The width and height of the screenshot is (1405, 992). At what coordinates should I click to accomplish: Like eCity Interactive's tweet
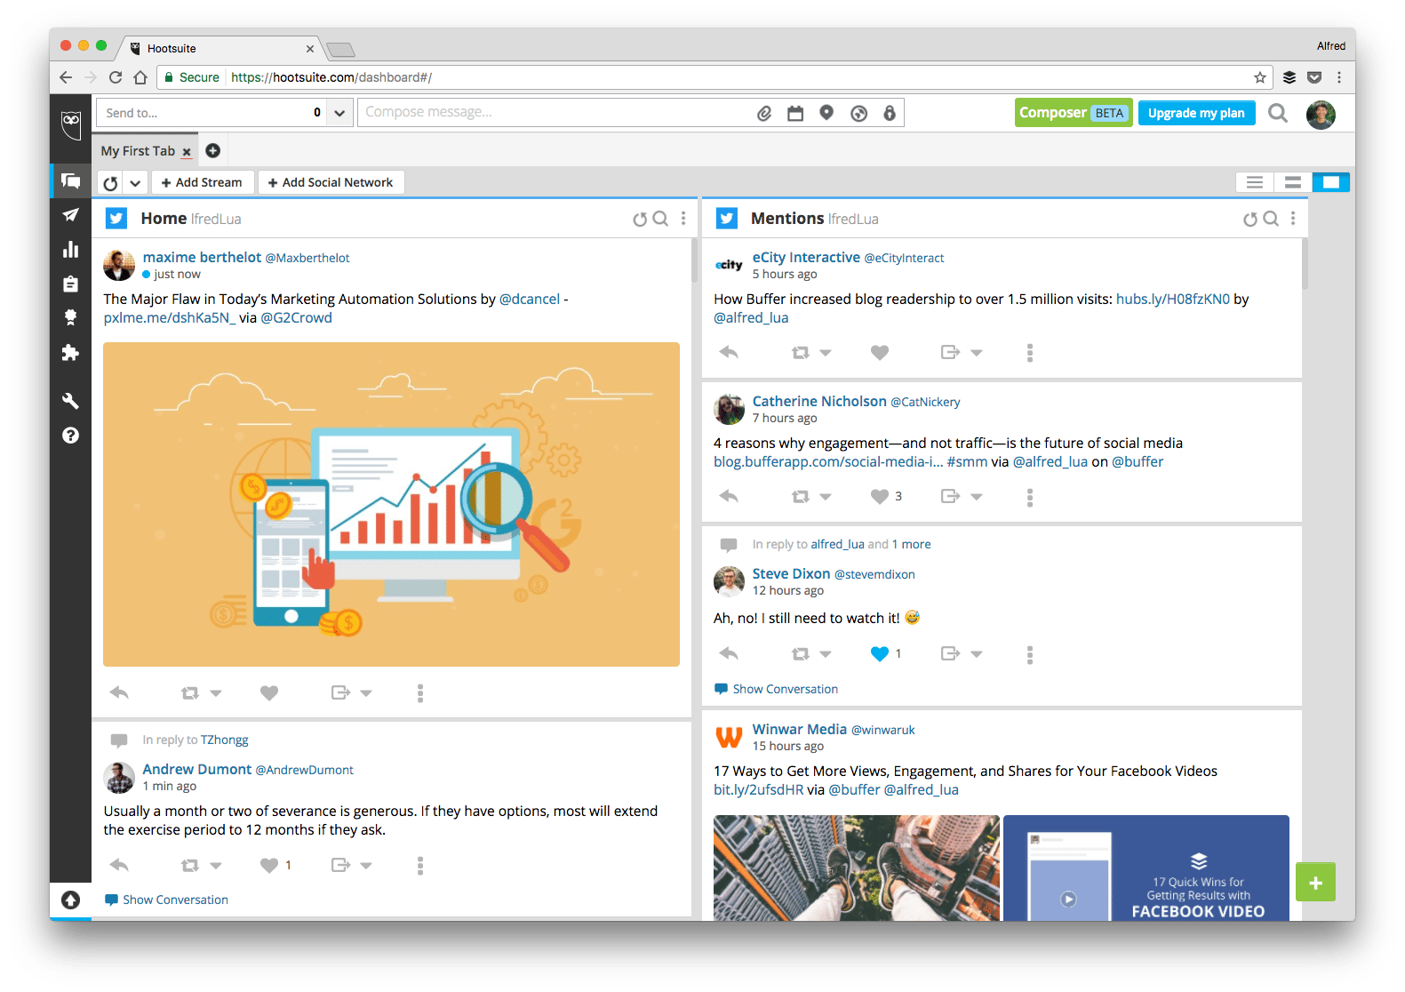coord(880,352)
